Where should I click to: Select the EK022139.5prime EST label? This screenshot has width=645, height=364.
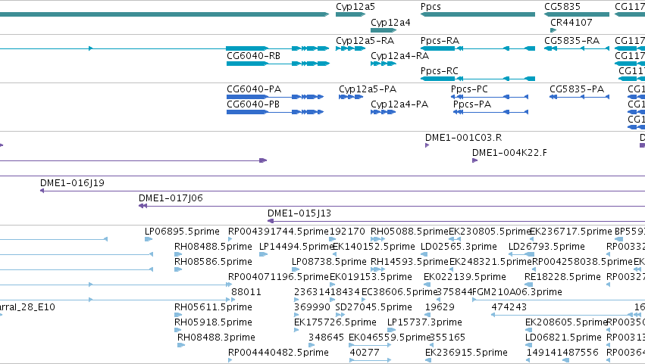tap(465, 277)
